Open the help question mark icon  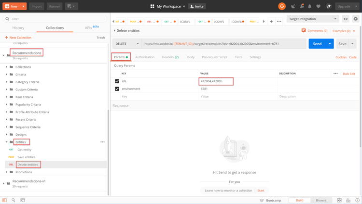pos(357,200)
